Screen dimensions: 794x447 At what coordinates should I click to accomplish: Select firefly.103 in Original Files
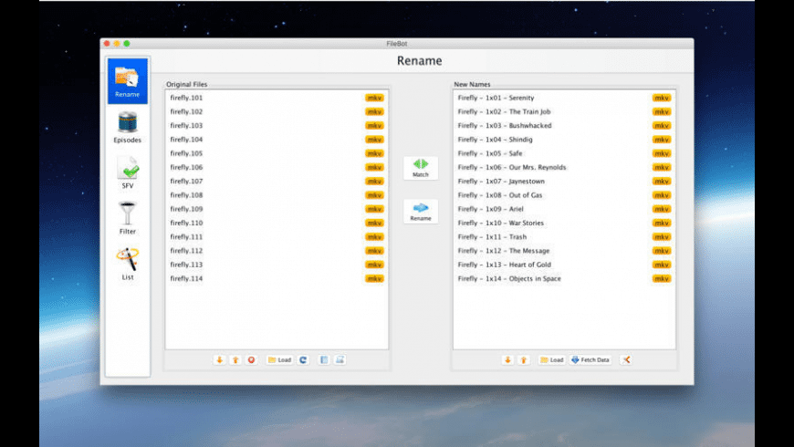pyautogui.click(x=277, y=126)
